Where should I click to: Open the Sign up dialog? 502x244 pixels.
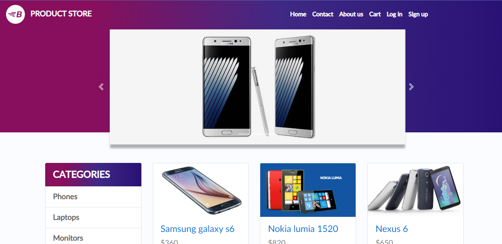418,14
